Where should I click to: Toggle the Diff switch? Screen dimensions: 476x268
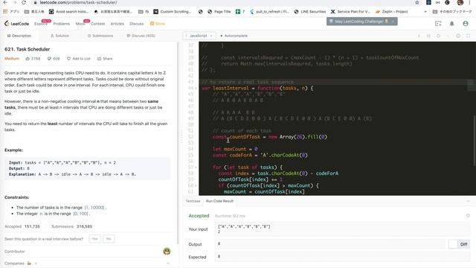[x=459, y=244]
